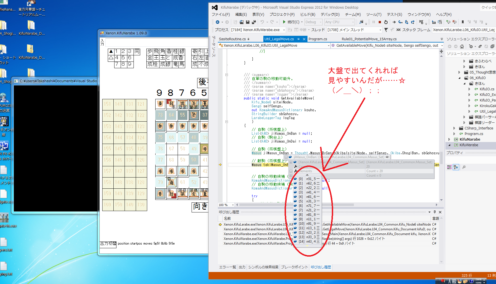Show categorized properties icon
Image resolution: width=496 pixels, height=284 pixels.
click(449, 167)
